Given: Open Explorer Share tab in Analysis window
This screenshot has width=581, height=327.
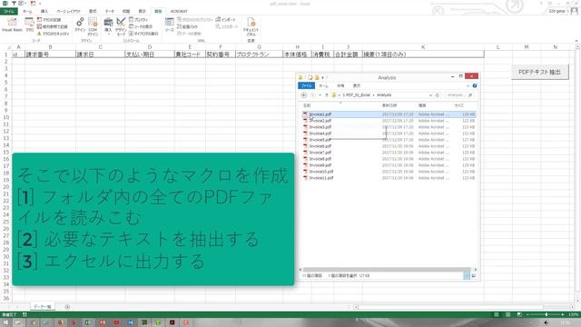Looking at the screenshot, I should 340,85.
